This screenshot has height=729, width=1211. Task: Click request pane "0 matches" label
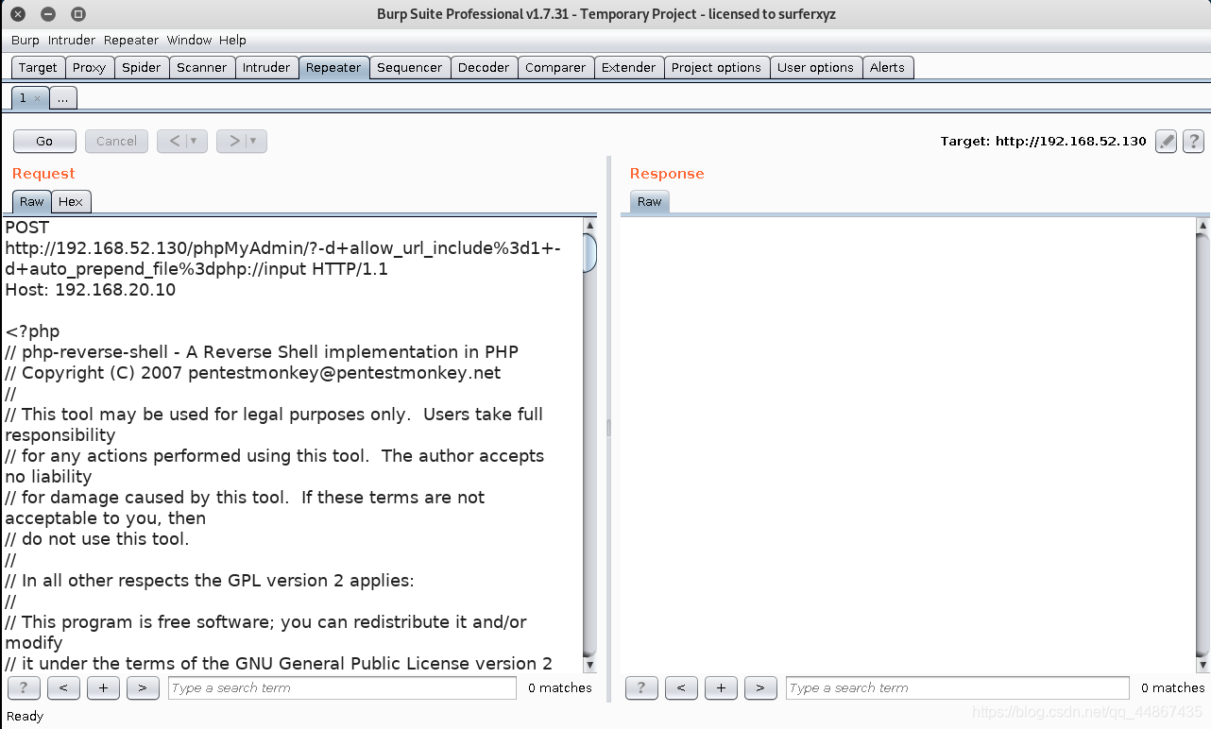pos(560,687)
